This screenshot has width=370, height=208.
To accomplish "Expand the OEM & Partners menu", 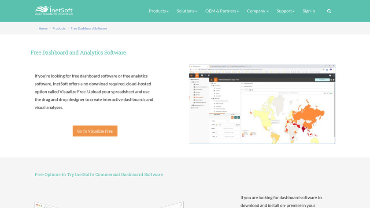I will click(222, 11).
